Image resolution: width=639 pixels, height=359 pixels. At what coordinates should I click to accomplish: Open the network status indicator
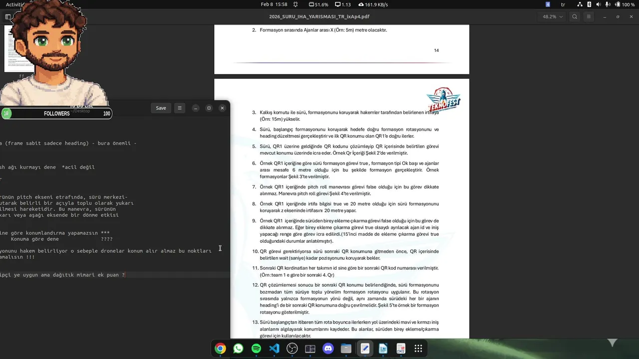click(580, 4)
